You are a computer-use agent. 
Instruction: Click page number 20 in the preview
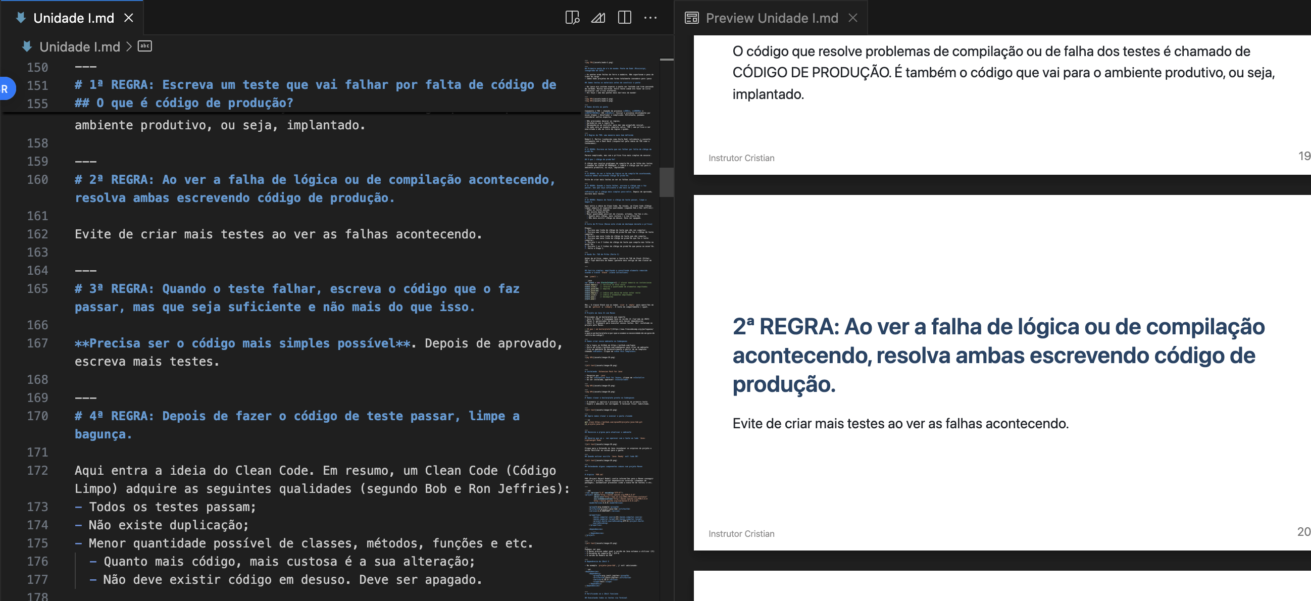[x=1303, y=531]
